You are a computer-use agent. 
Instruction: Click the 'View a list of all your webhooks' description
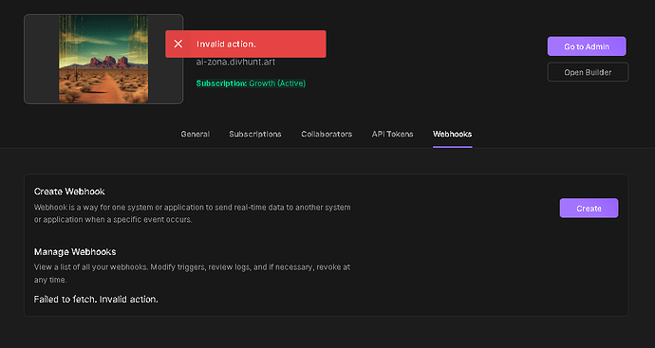(192, 273)
